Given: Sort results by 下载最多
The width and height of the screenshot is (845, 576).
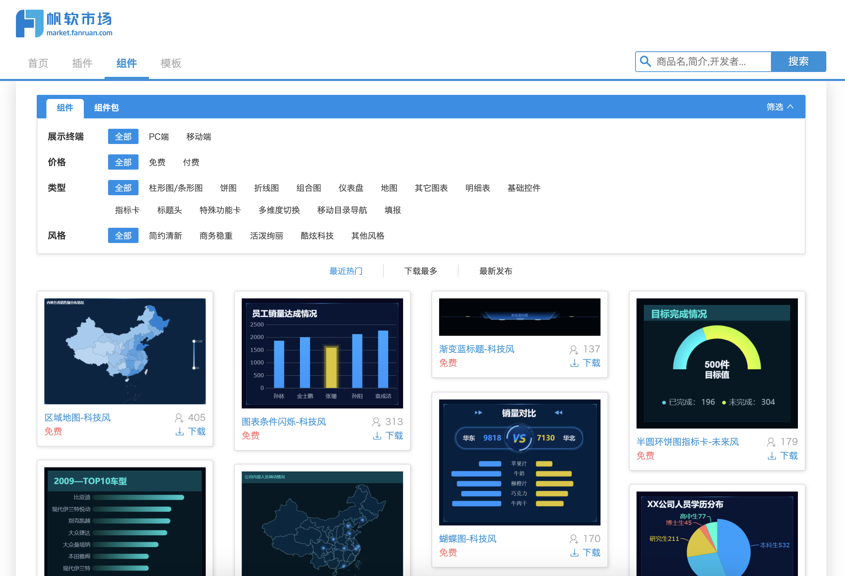Looking at the screenshot, I should [x=420, y=271].
